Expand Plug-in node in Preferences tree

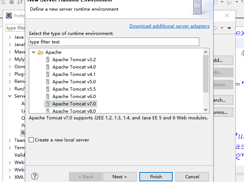pyautogui.click(x=10, y=74)
